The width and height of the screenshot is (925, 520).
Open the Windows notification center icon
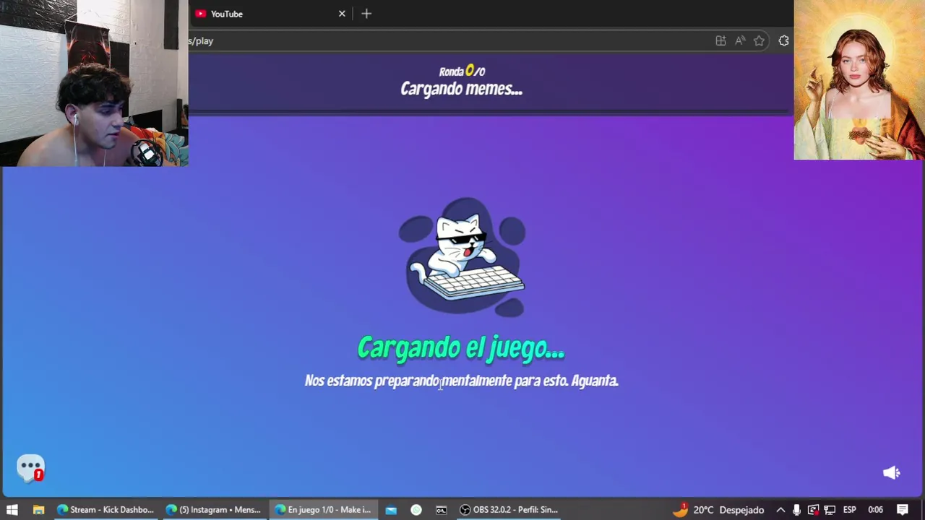(x=903, y=510)
